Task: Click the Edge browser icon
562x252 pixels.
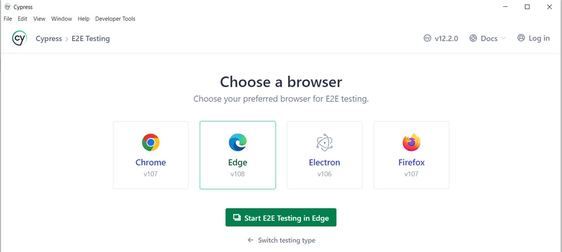Action: coord(237,142)
